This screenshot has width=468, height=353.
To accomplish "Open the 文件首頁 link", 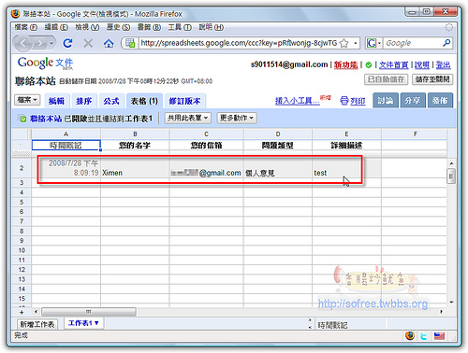I will tap(394, 64).
